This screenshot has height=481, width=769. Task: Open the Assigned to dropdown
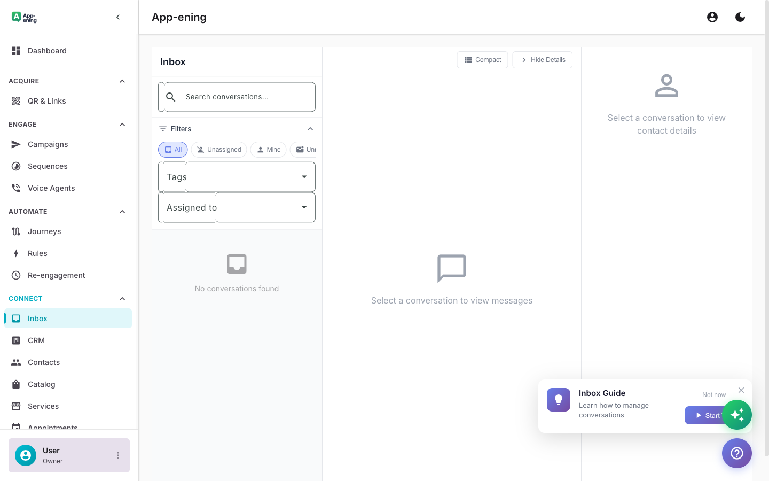point(237,207)
